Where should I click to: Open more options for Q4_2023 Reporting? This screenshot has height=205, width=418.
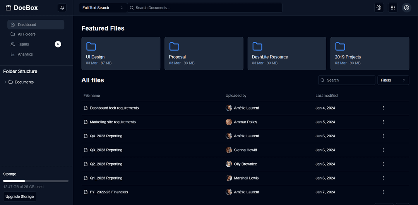(x=383, y=136)
